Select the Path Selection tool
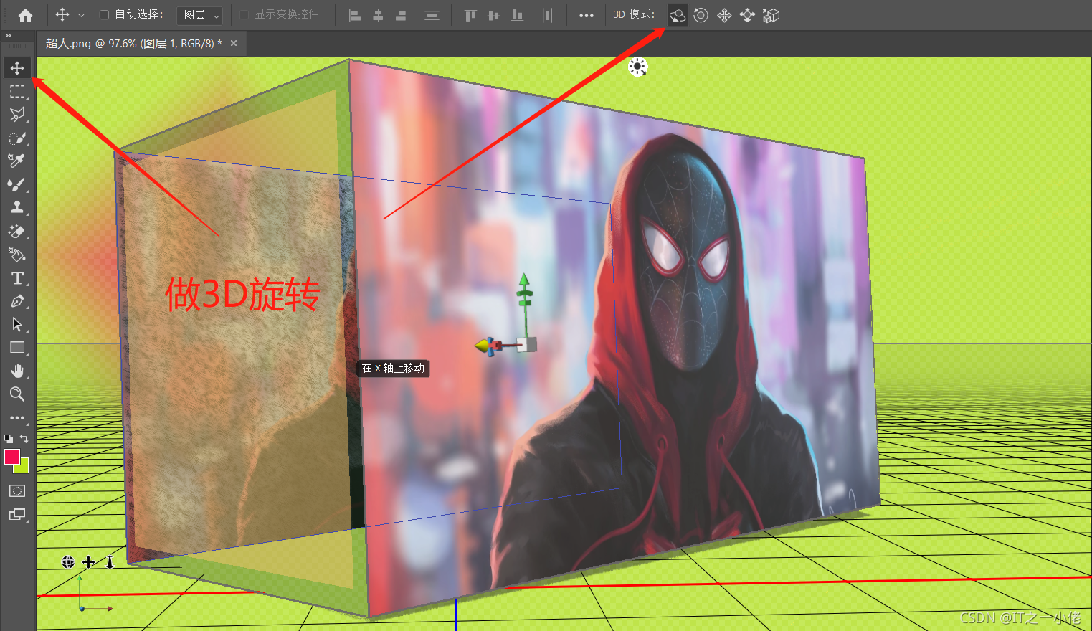This screenshot has width=1092, height=631. (17, 324)
